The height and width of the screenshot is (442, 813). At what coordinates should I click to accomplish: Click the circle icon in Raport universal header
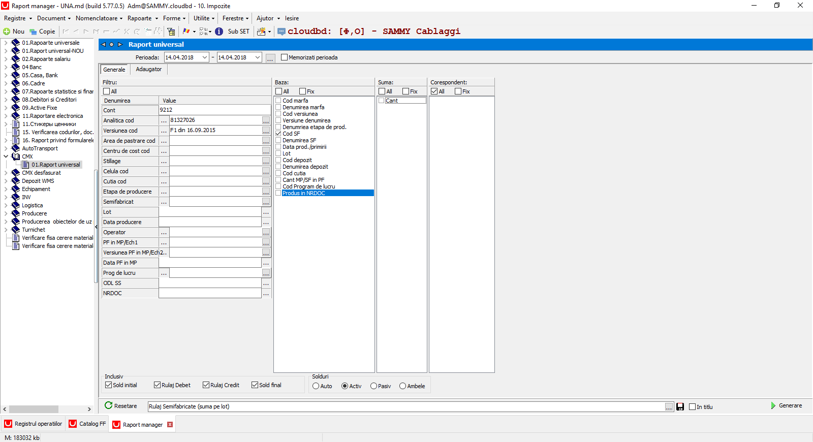coord(112,44)
